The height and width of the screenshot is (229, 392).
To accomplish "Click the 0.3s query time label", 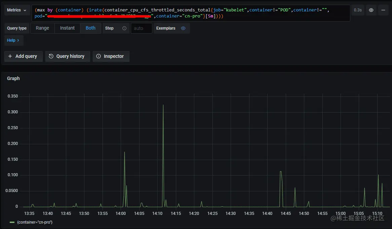I will click(358, 10).
